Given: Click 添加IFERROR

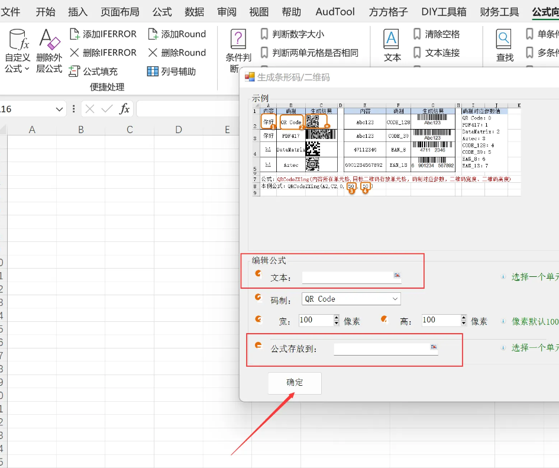Looking at the screenshot, I should click(103, 34).
